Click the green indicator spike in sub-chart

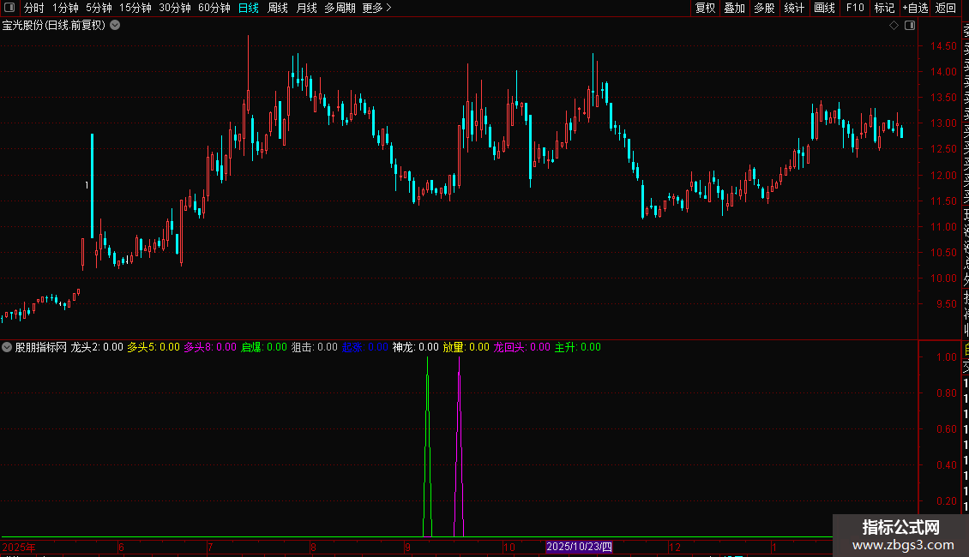click(427, 447)
